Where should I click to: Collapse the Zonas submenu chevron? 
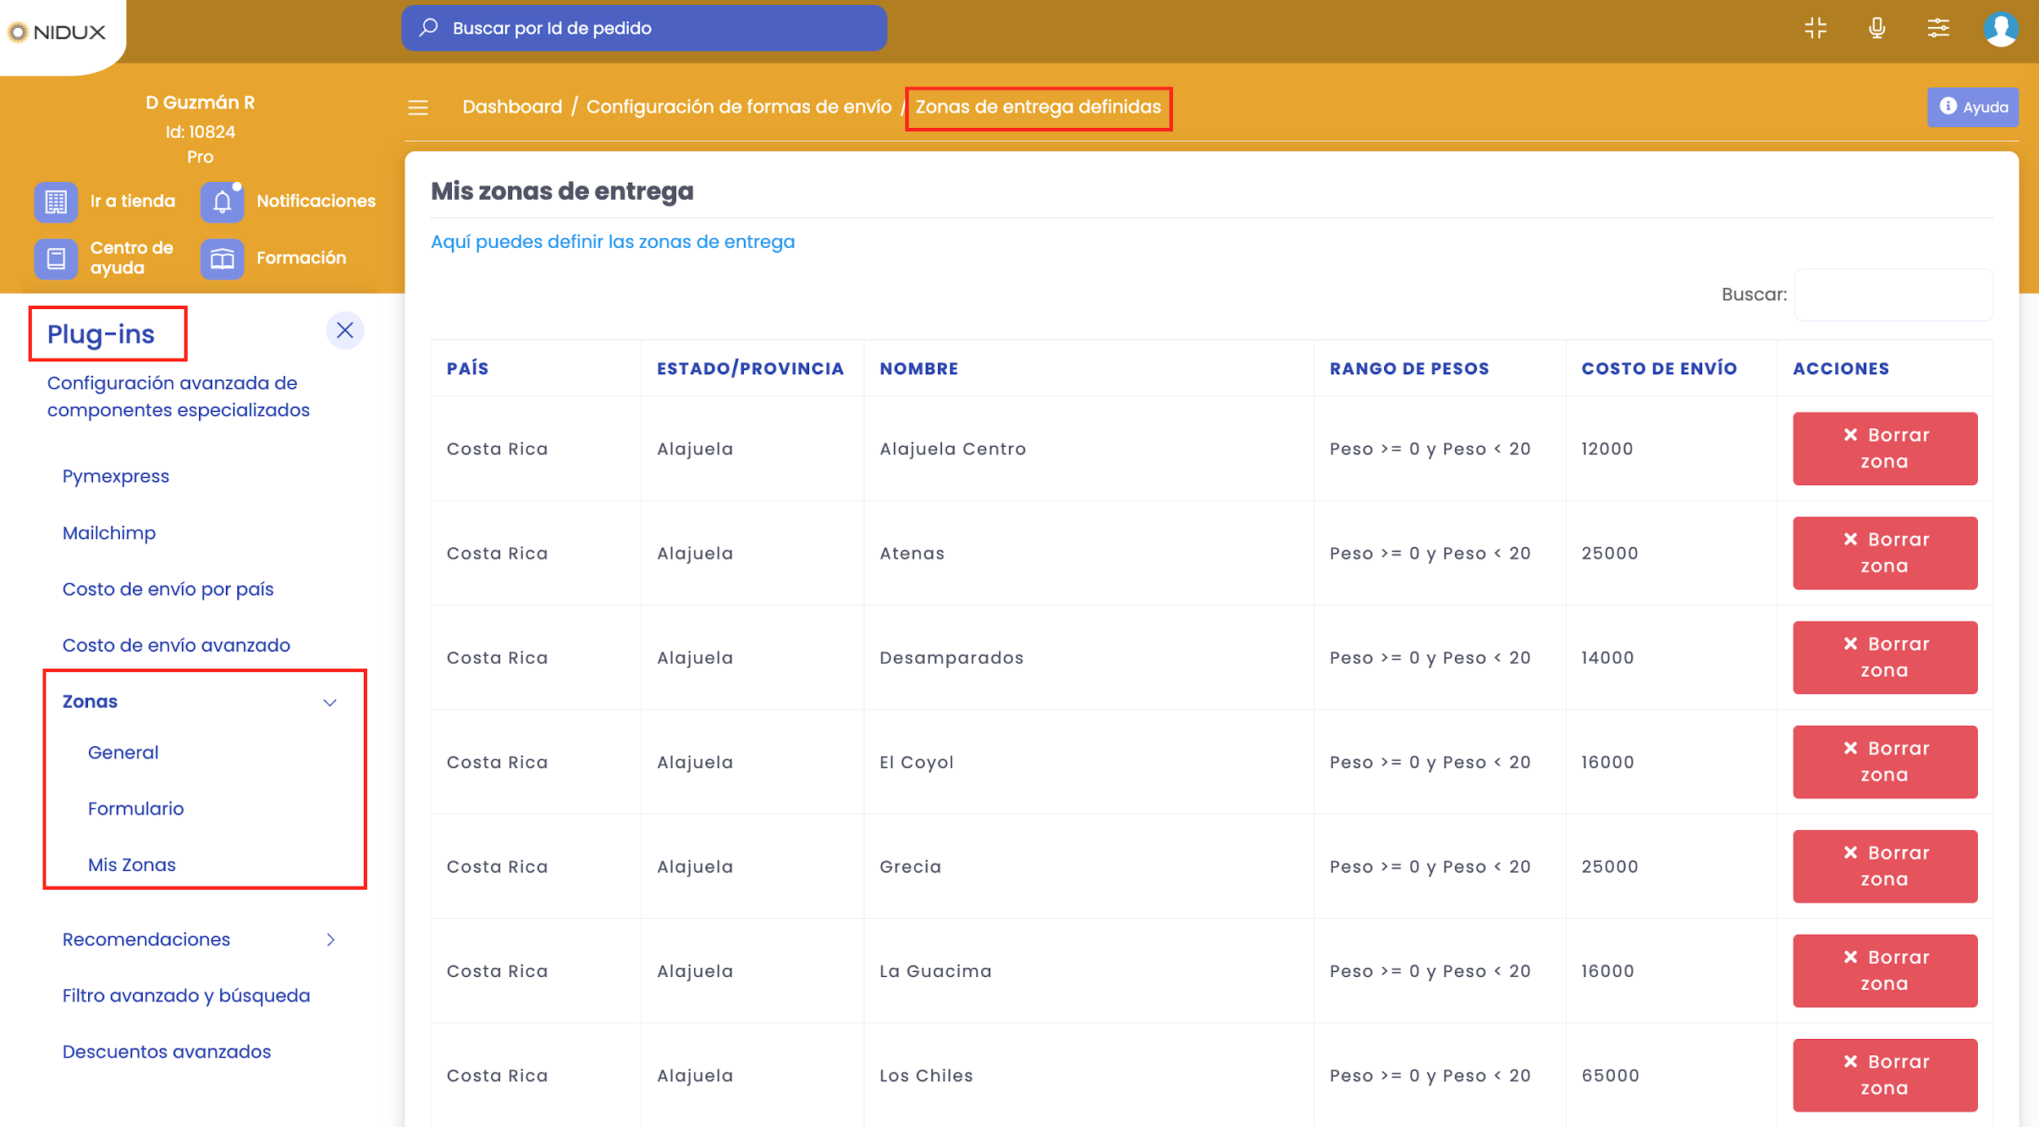coord(330,702)
